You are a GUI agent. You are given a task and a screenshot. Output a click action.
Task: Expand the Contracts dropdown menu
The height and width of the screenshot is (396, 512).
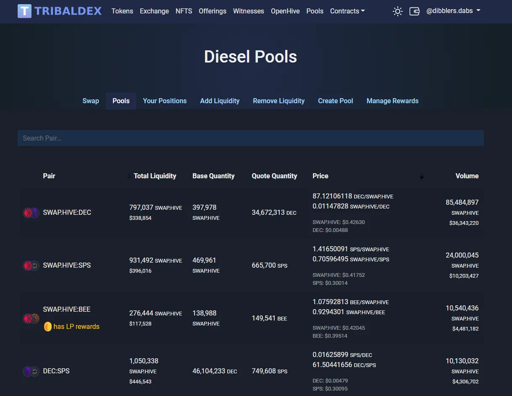pyautogui.click(x=347, y=11)
